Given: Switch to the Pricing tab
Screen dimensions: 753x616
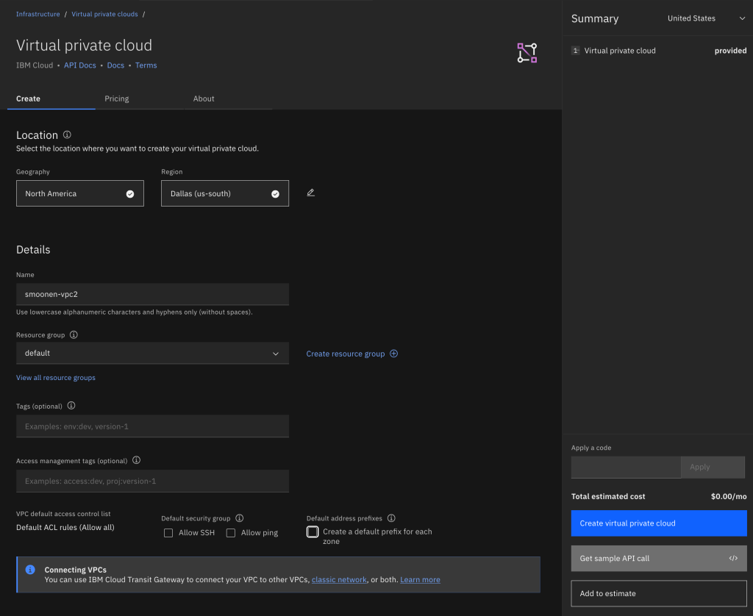Looking at the screenshot, I should pyautogui.click(x=116, y=99).
